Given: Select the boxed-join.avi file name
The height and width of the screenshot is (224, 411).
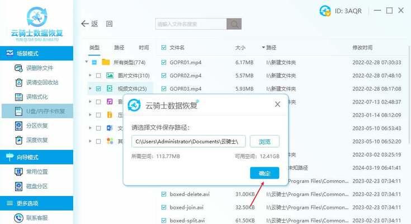Looking at the screenshot, I should tap(186, 207).
